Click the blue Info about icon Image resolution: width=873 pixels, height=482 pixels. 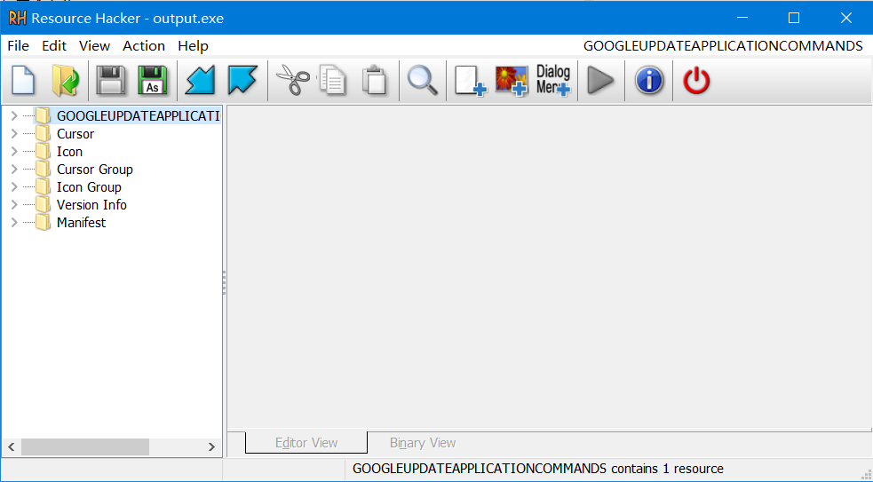pyautogui.click(x=649, y=81)
